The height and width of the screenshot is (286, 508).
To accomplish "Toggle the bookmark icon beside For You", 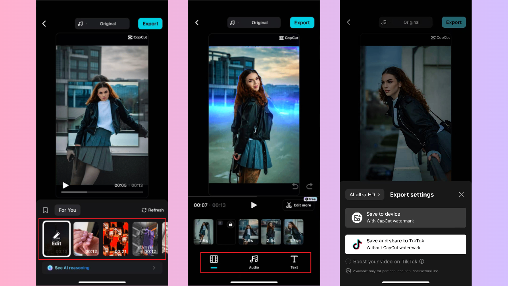I will click(x=45, y=210).
